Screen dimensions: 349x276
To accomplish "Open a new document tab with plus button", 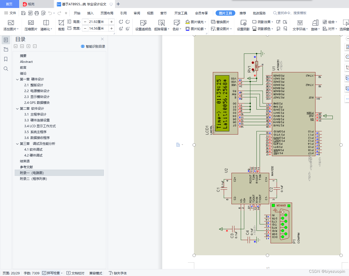I will [x=118, y=4].
